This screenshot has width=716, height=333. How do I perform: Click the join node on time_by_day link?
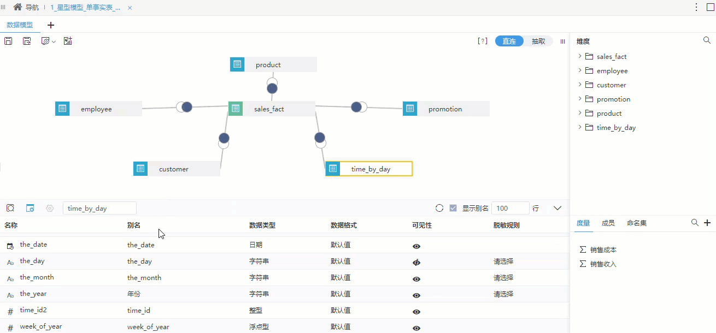[320, 140]
